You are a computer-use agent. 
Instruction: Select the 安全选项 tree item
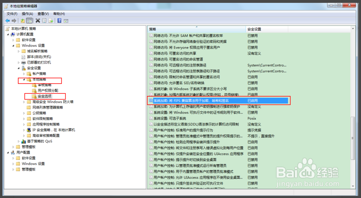pyautogui.click(x=45, y=96)
